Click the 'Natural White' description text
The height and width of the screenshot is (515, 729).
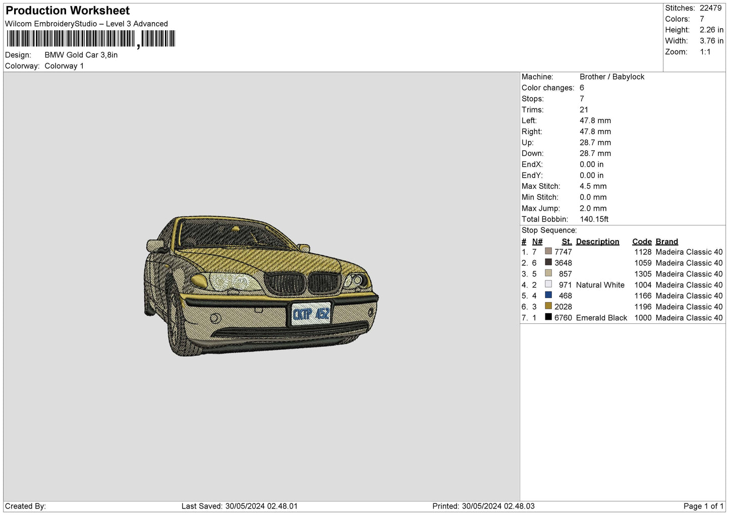[600, 285]
